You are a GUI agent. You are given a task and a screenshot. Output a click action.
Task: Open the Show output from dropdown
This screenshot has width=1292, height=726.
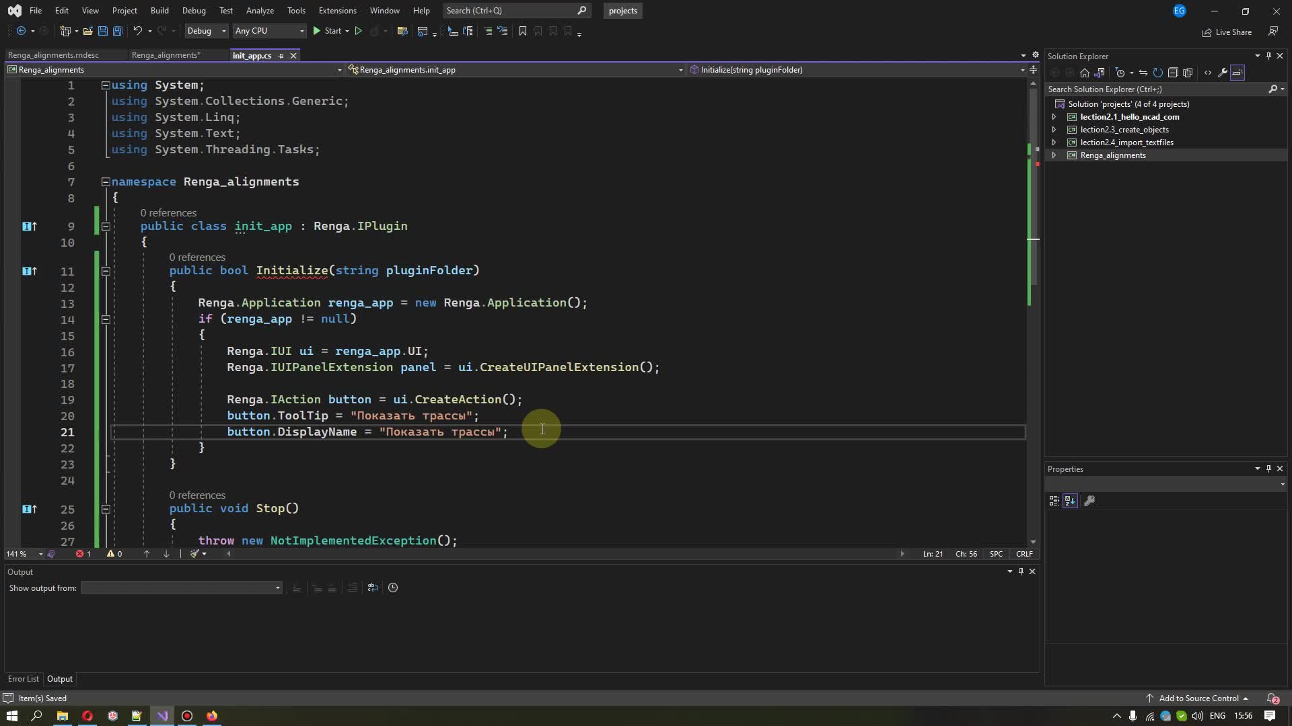click(x=181, y=588)
